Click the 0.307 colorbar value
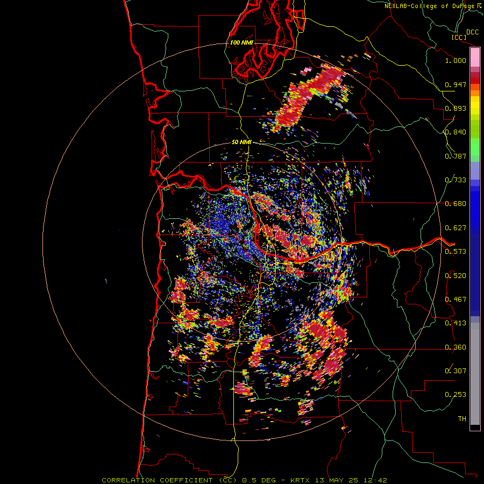The height and width of the screenshot is (484, 484). coord(455,371)
